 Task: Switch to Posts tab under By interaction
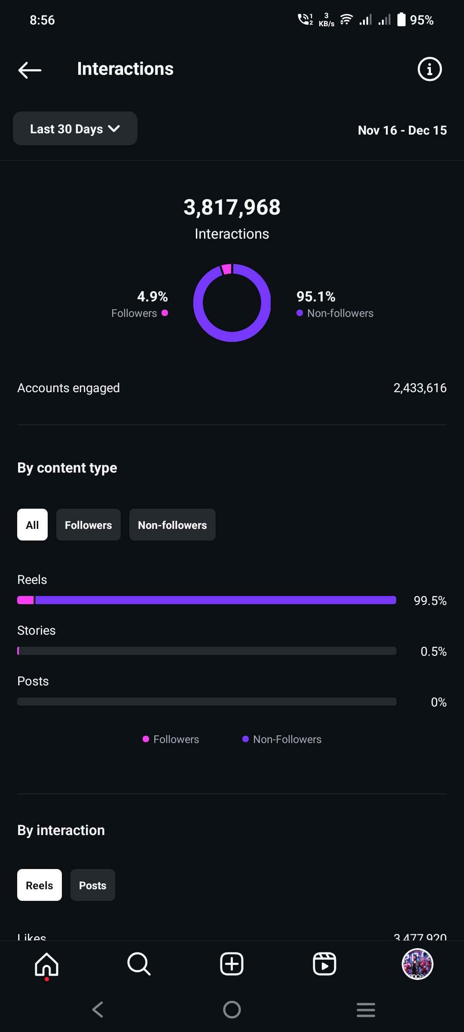tap(93, 885)
